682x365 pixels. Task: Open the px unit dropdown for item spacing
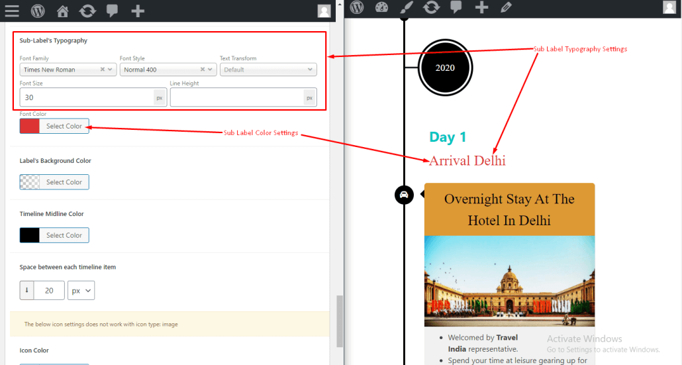(x=81, y=290)
